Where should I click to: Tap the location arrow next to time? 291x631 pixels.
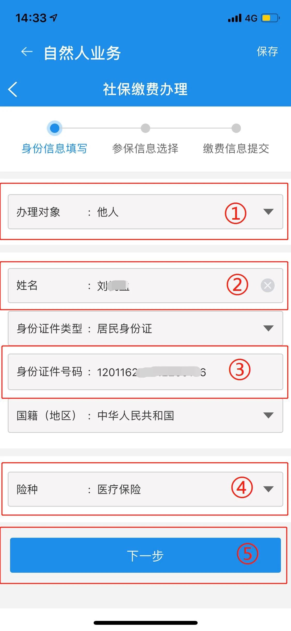(54, 18)
